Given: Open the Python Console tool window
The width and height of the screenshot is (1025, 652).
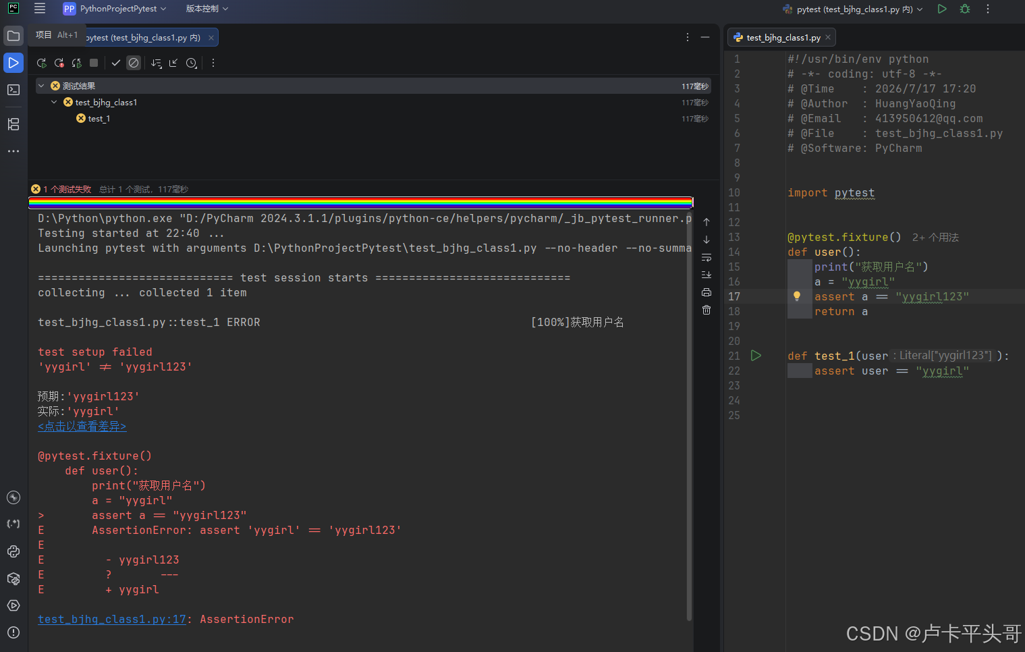Looking at the screenshot, I should point(13,551).
